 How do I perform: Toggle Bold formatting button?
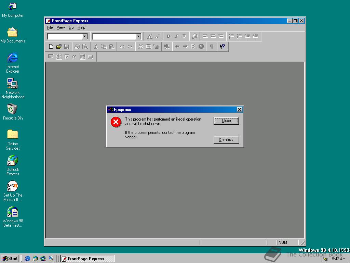168,36
